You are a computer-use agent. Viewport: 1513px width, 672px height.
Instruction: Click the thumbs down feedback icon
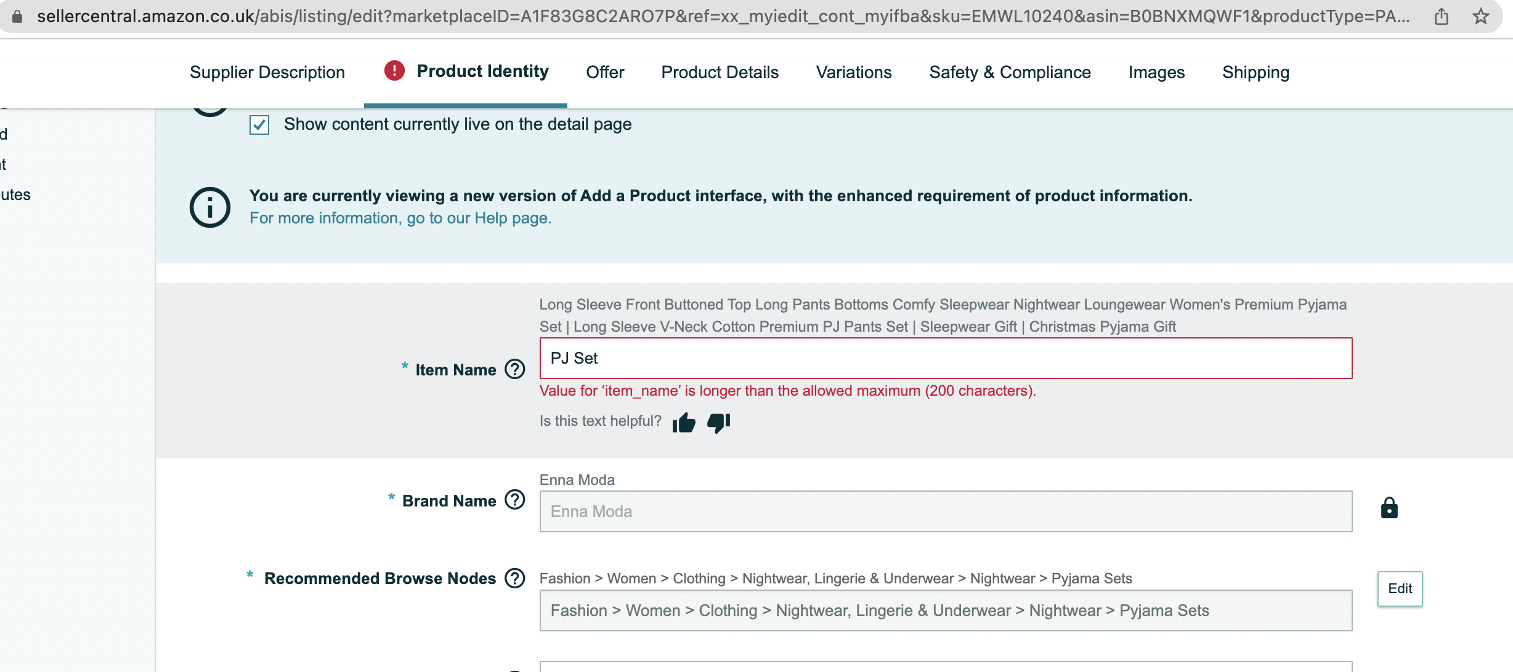point(718,422)
